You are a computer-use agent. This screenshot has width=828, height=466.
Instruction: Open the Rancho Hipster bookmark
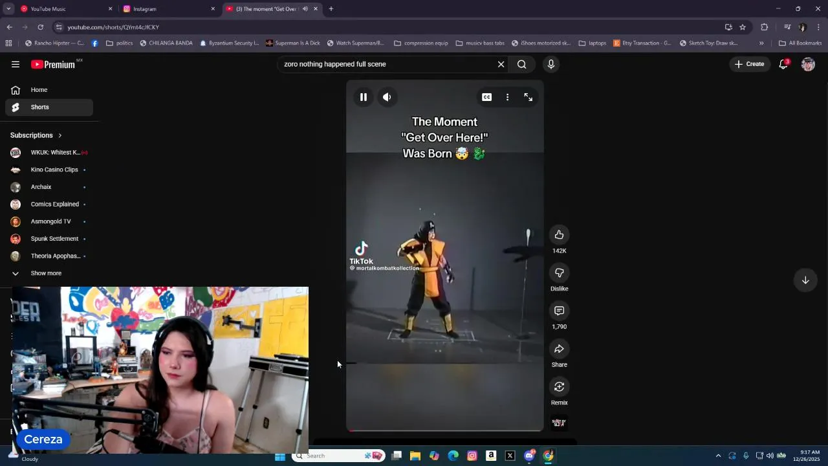[x=54, y=43]
